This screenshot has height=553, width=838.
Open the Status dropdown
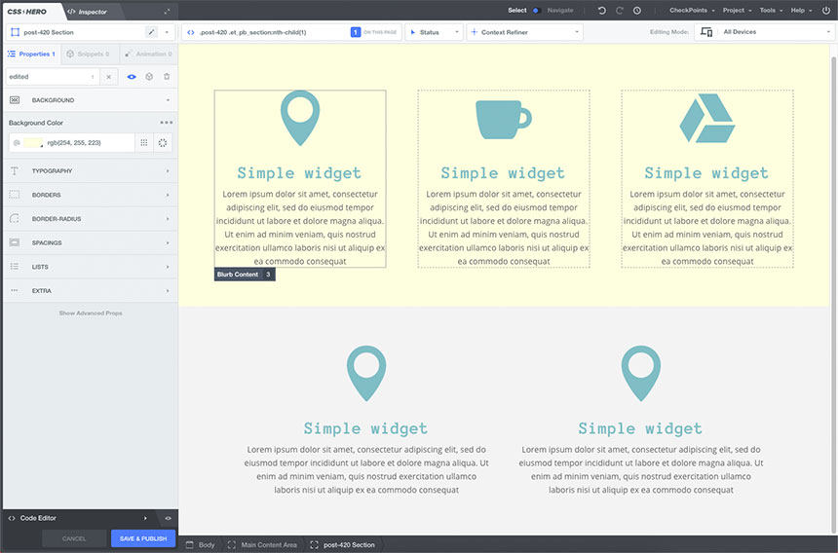(x=434, y=32)
